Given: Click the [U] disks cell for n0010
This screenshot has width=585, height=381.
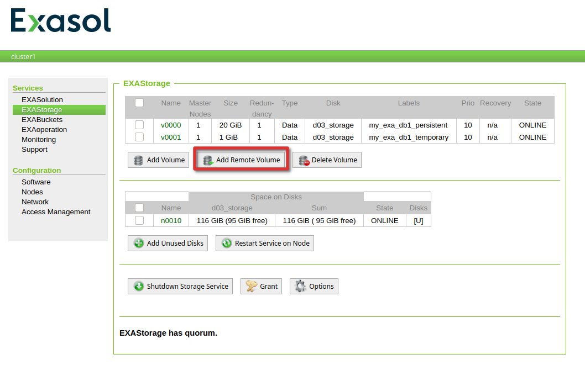Looking at the screenshot, I should tap(419, 221).
